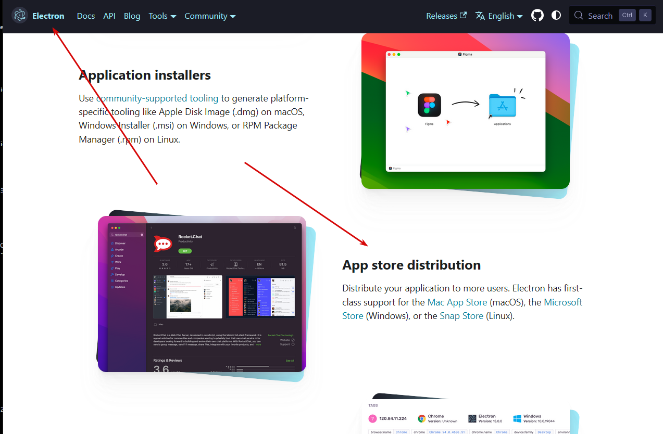Click the second Rocket.Chat colorful screenshot thumbnail

click(260, 297)
